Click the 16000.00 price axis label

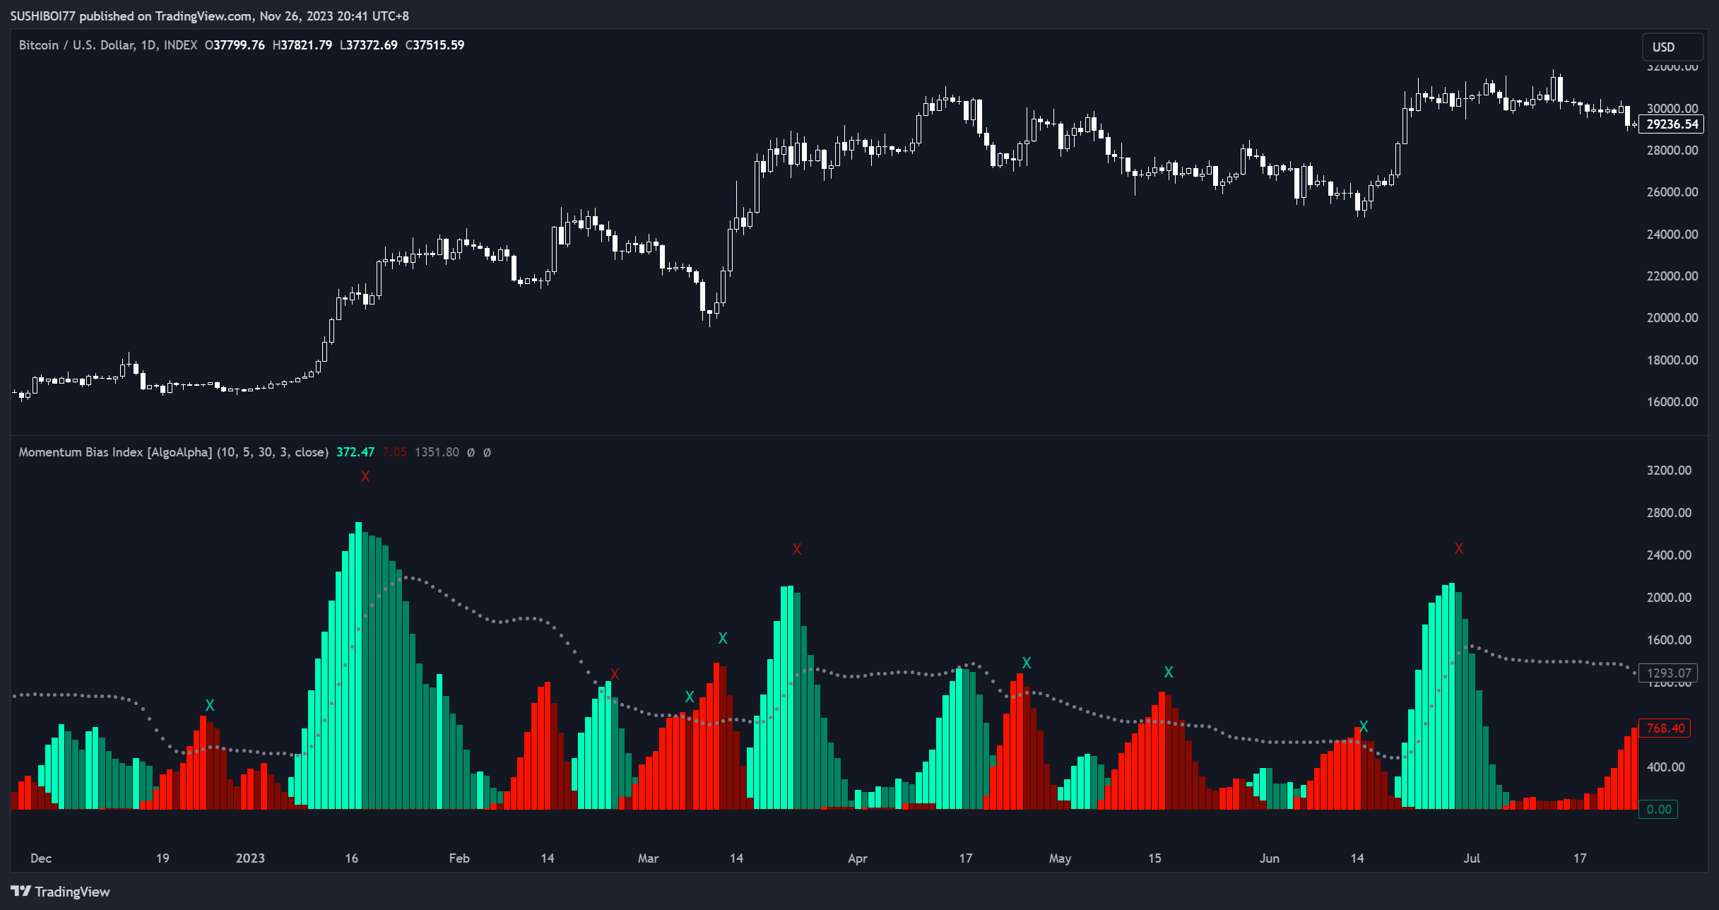(x=1672, y=402)
